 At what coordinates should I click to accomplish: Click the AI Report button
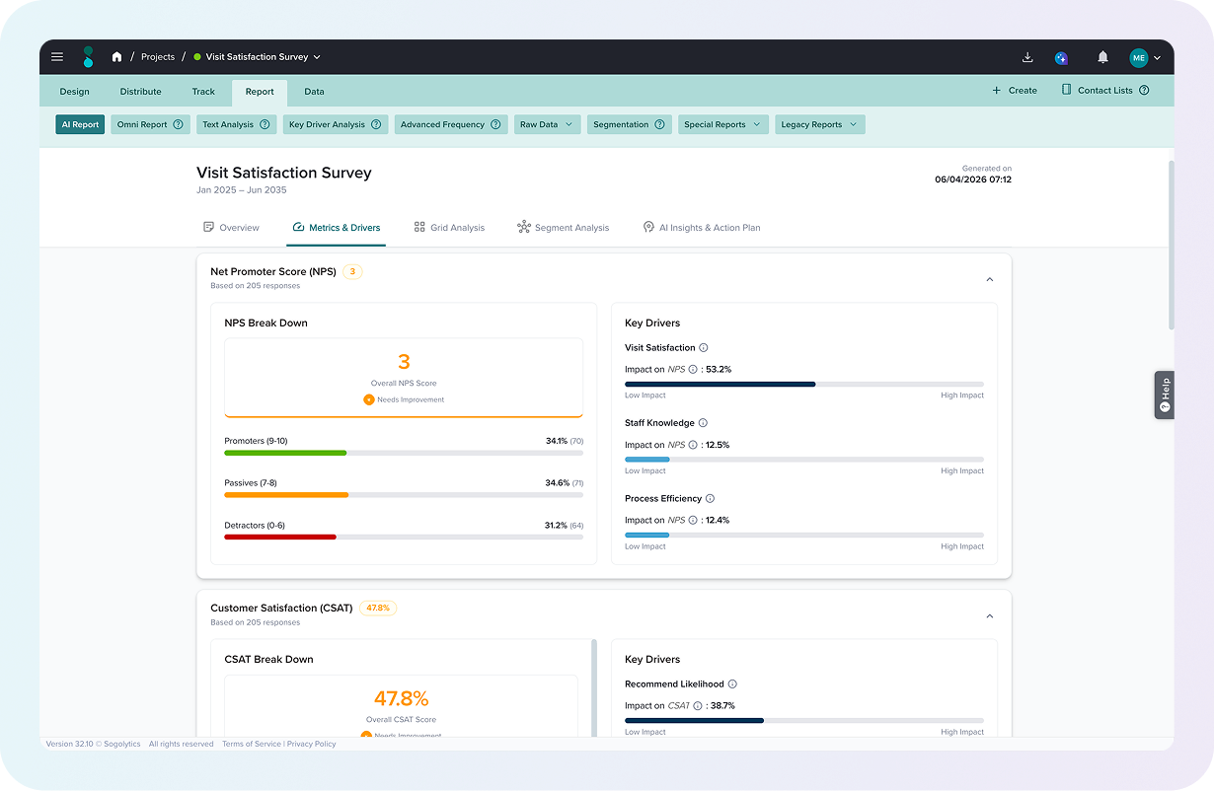point(80,125)
